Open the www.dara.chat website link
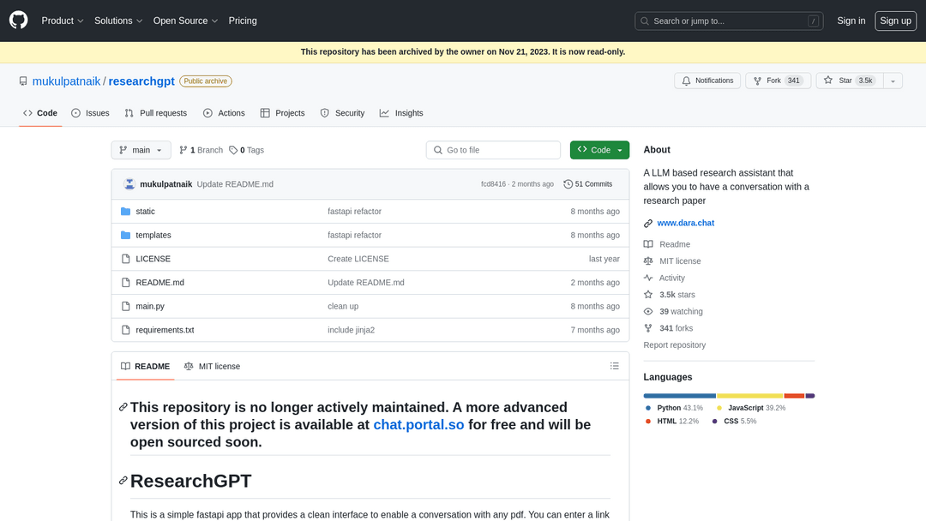This screenshot has width=926, height=521. (x=685, y=223)
